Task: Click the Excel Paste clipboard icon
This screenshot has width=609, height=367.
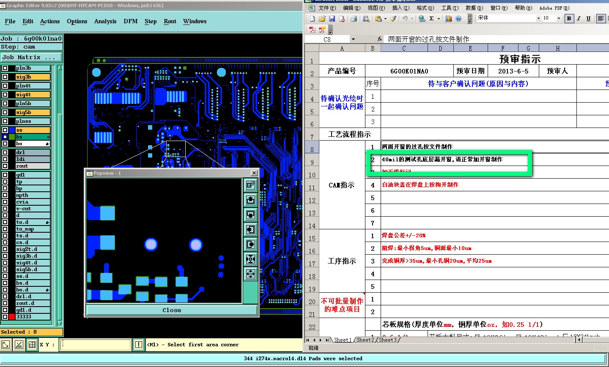Action: pos(379,18)
